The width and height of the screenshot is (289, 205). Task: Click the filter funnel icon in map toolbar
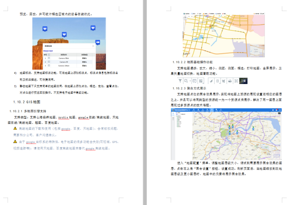tap(181, 81)
